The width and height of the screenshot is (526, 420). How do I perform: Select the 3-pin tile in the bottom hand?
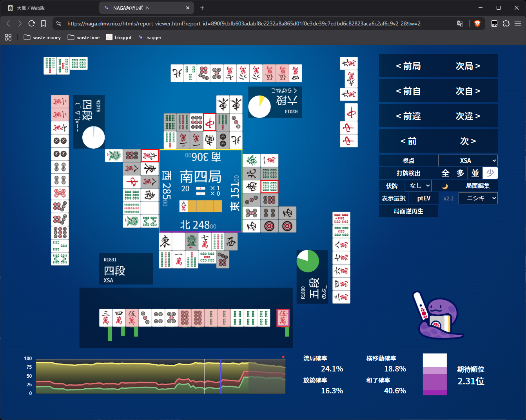145,317
